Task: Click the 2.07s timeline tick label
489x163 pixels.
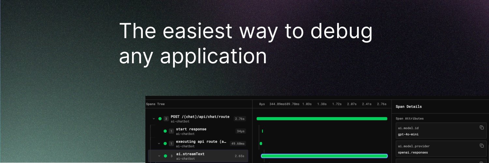Action: (x=352, y=104)
